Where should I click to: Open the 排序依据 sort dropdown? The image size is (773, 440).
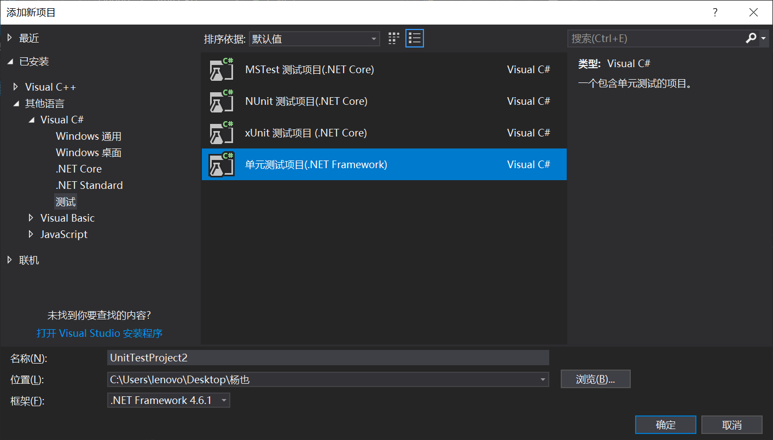pos(314,39)
